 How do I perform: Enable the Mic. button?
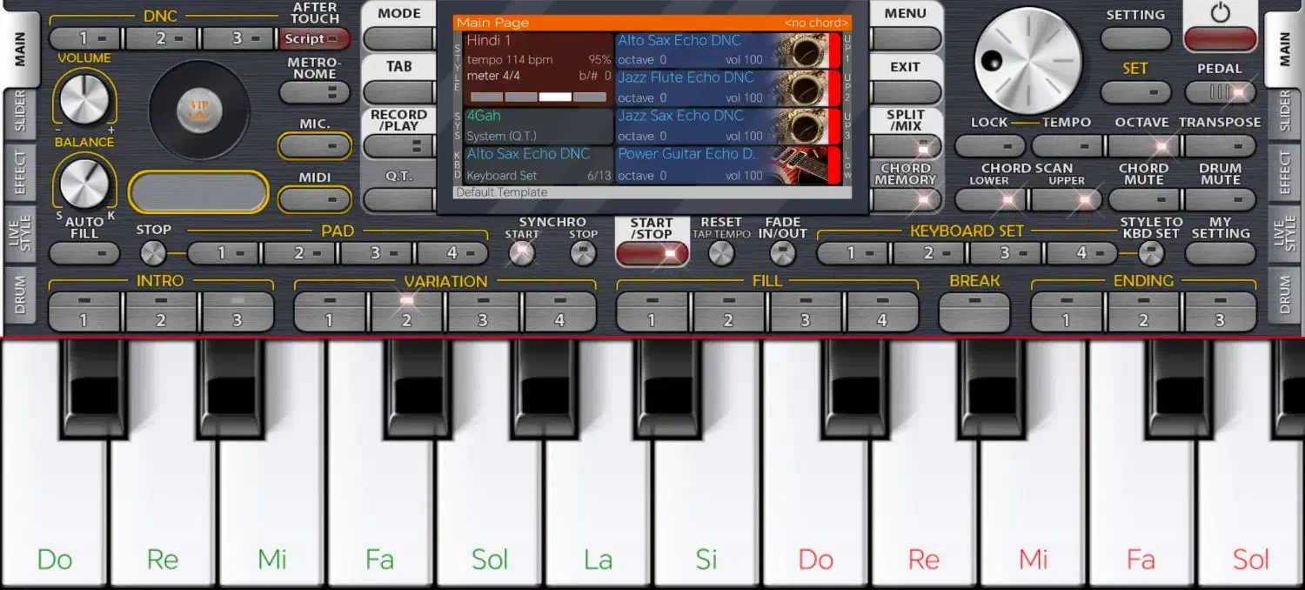pos(314,146)
